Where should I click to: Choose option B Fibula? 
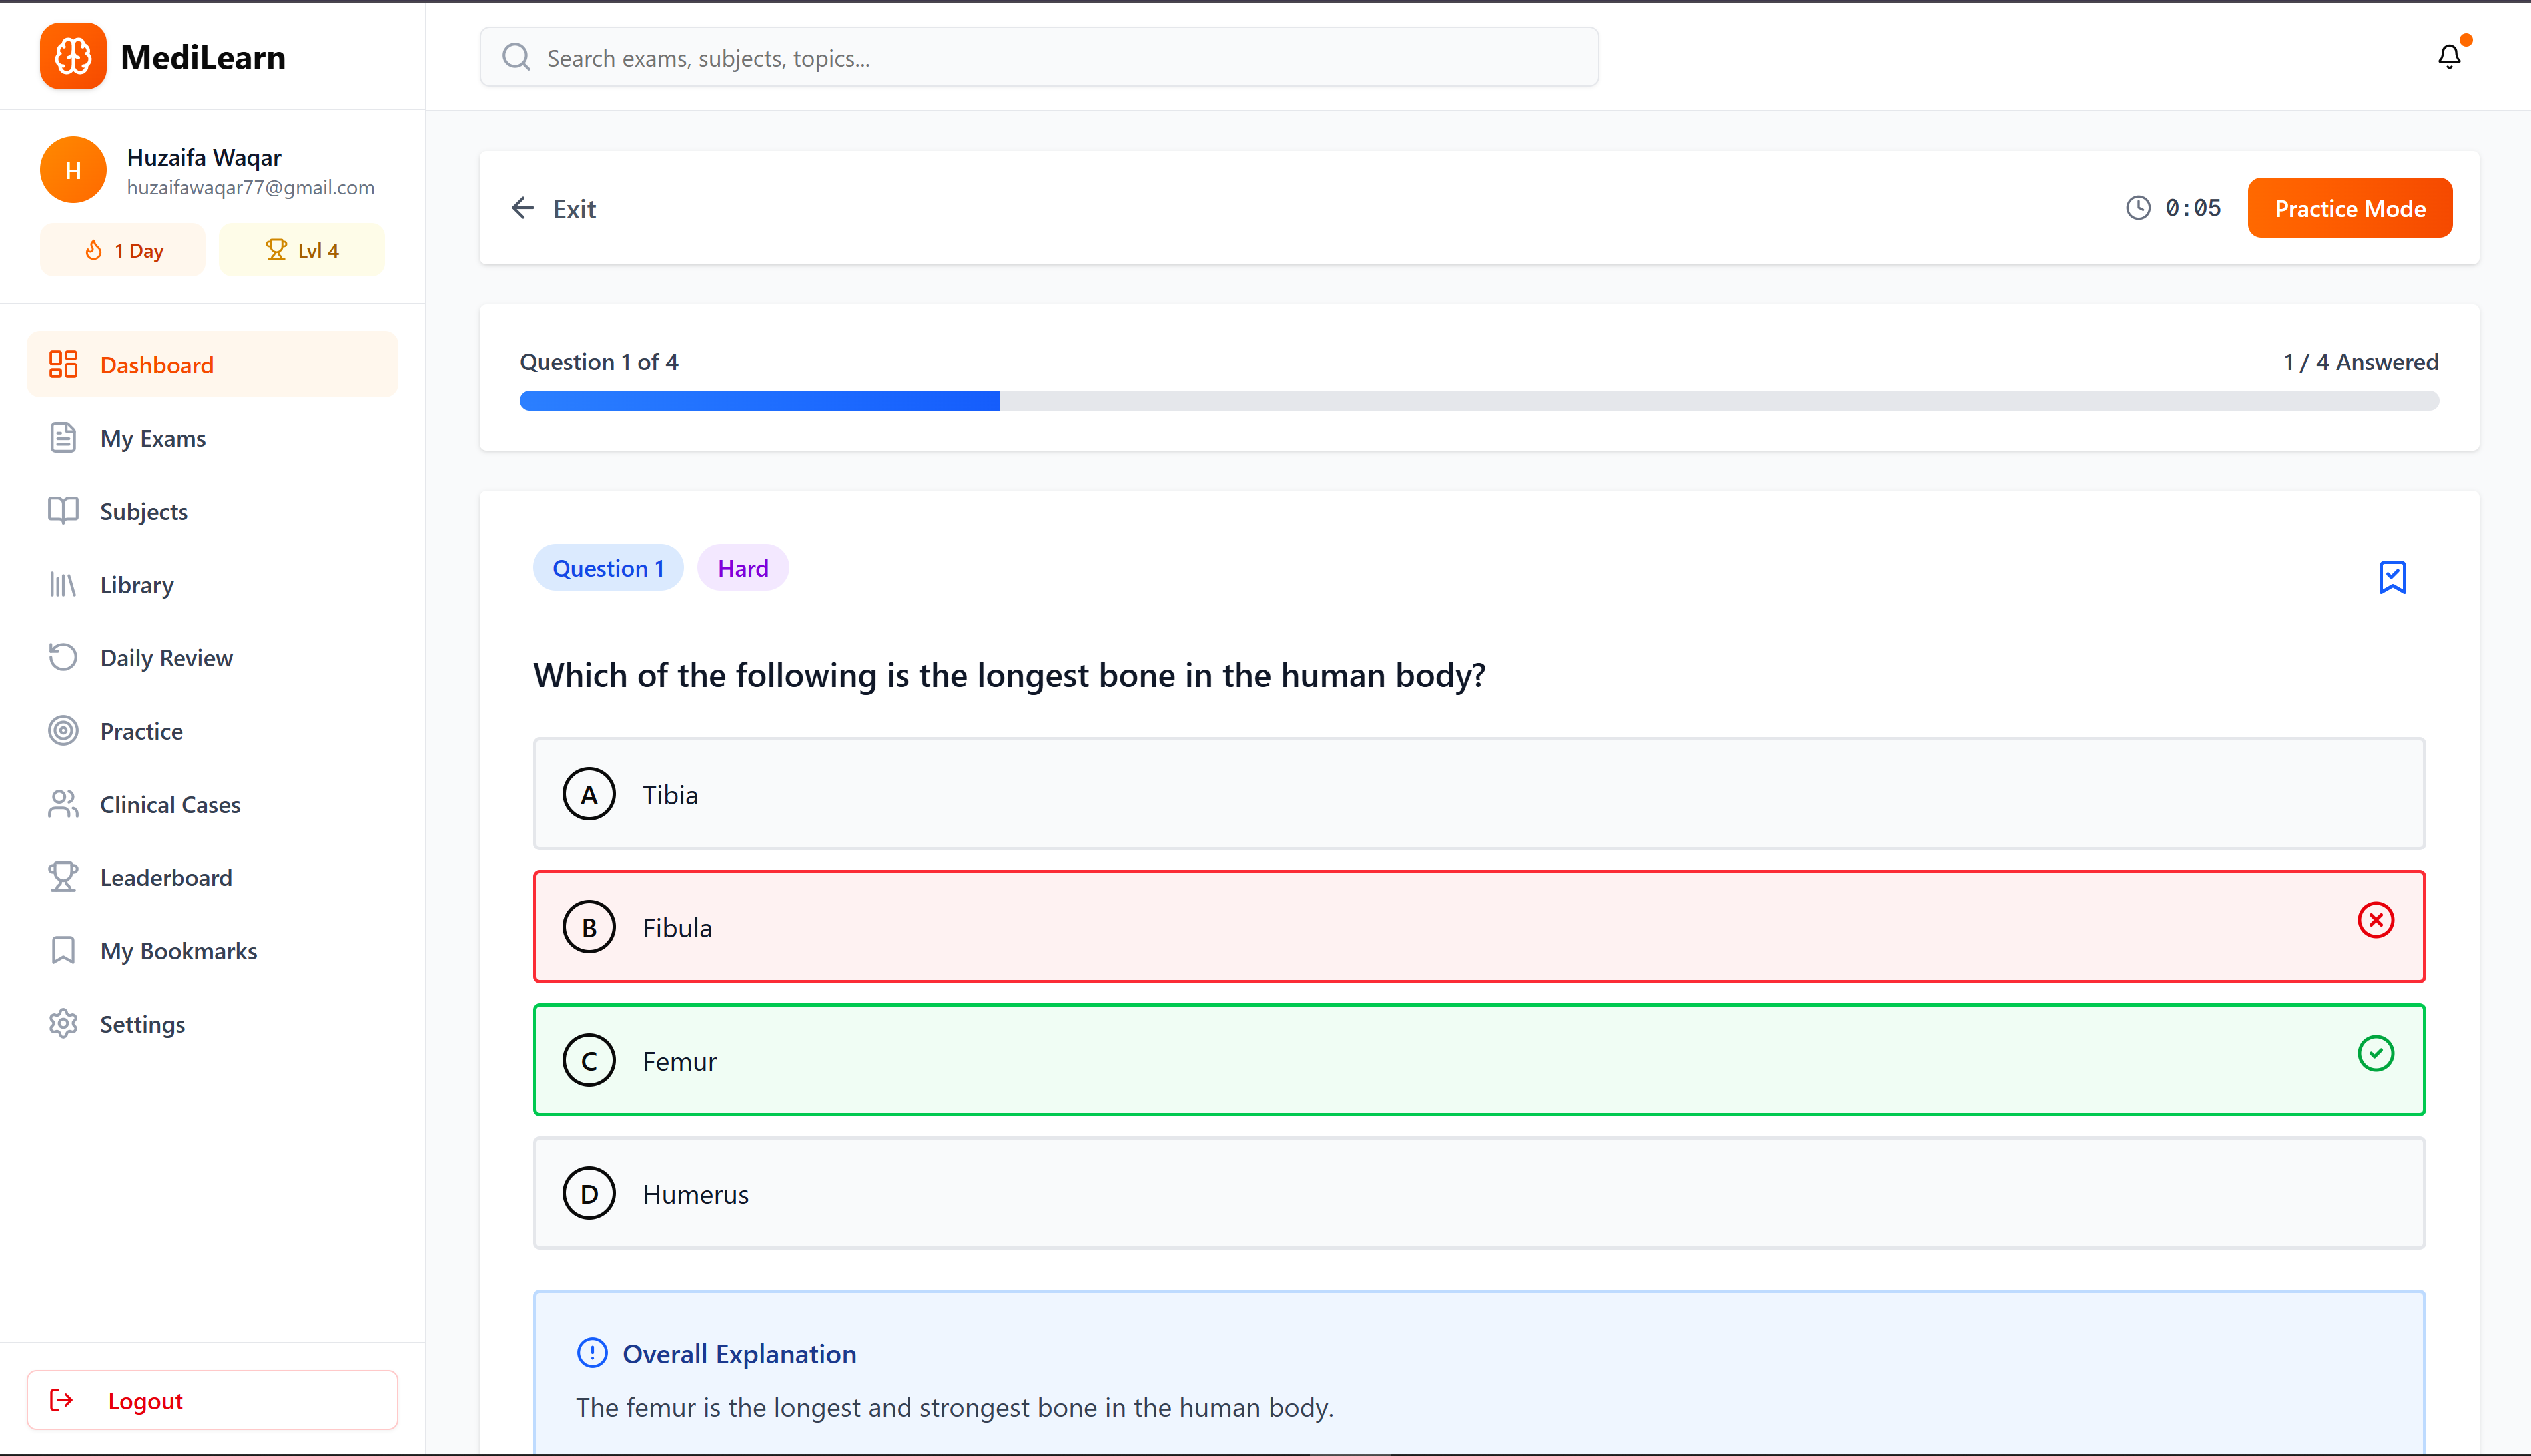click(x=1477, y=927)
